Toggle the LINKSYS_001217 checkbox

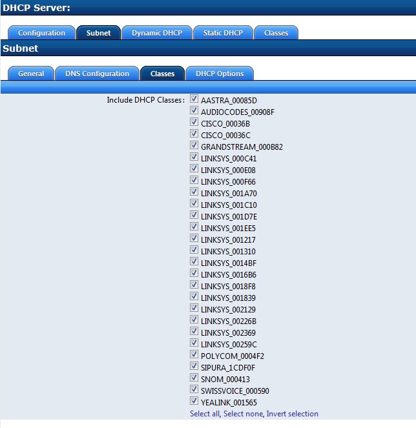[194, 238]
